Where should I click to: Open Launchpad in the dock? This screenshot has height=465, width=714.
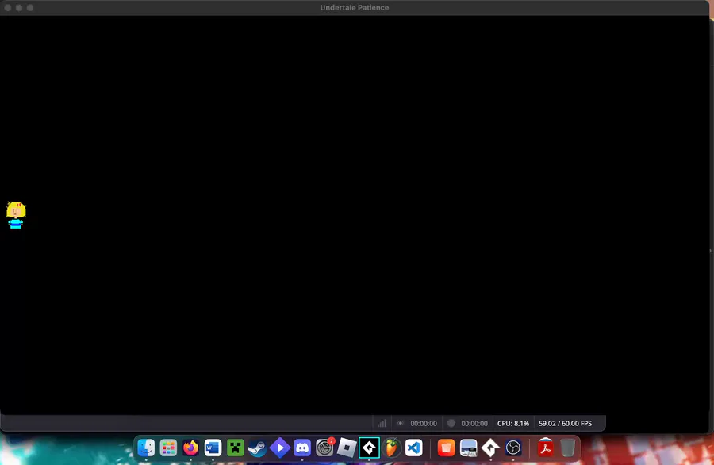[x=168, y=448]
